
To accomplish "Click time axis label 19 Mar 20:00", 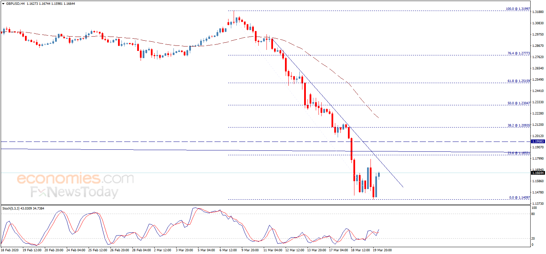I will 382,250.
